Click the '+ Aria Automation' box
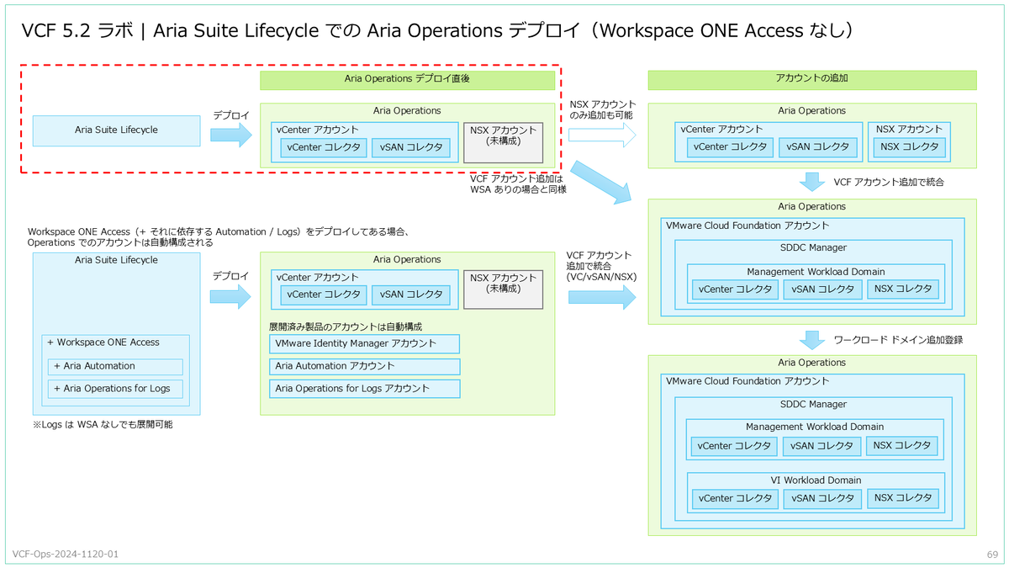1009x568 pixels. pos(115,367)
